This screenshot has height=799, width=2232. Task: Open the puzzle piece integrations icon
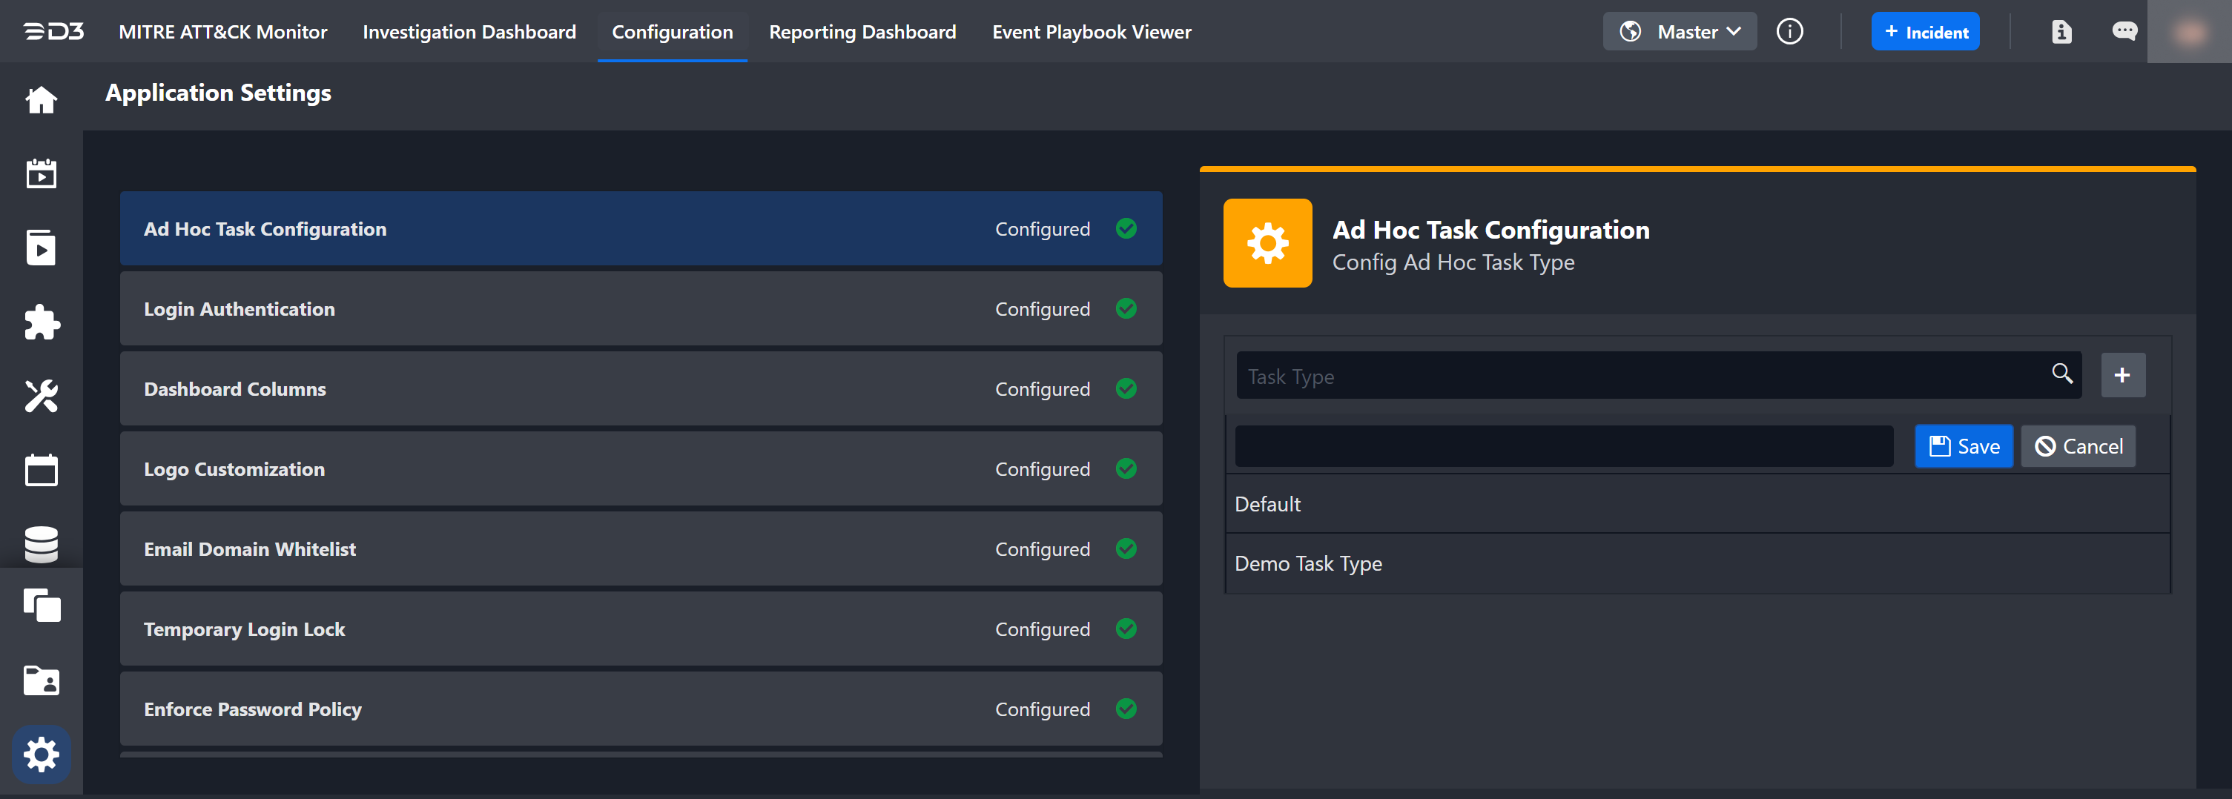click(x=41, y=323)
